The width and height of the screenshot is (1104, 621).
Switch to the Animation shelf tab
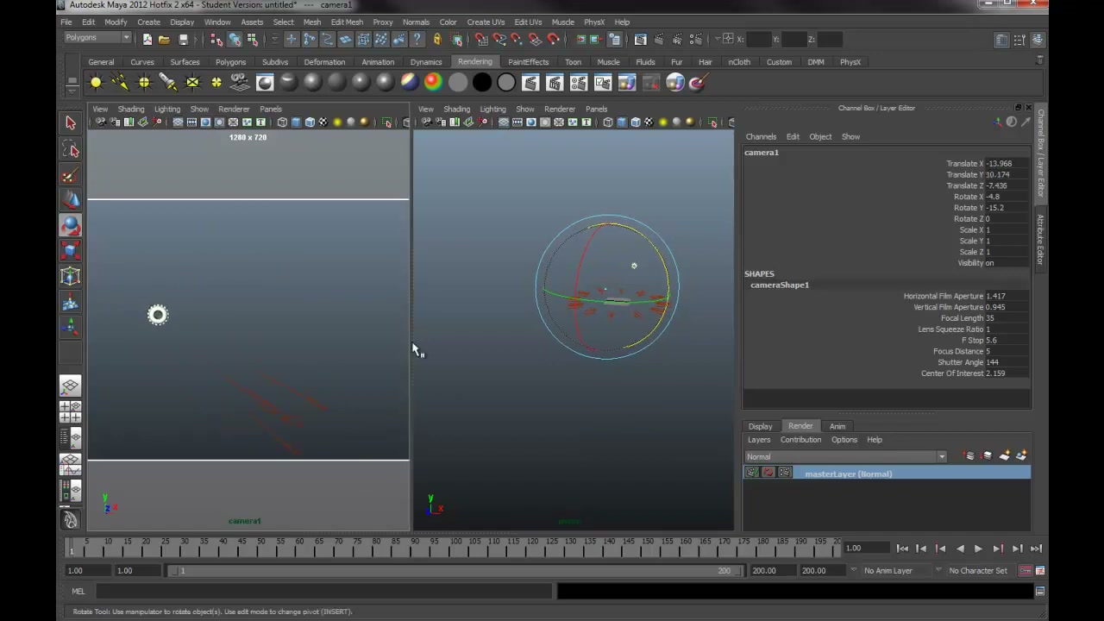coord(378,62)
